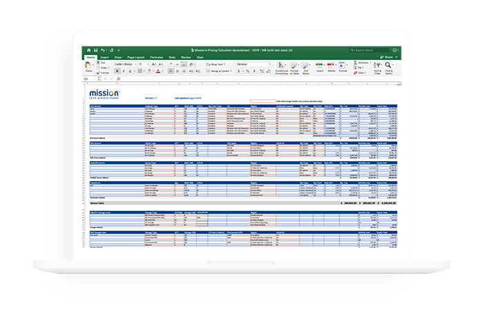Toggle Wrap Text
483x321 pixels.
[215, 64]
